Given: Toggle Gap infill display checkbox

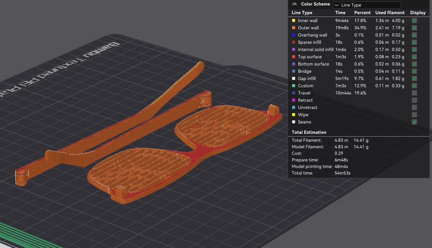Looking at the screenshot, I should click(415, 79).
